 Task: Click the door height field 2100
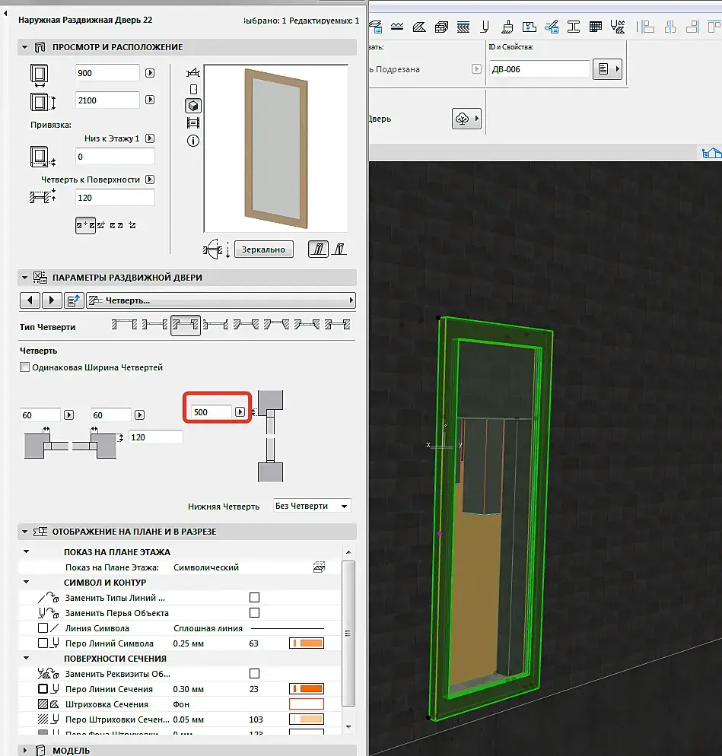[107, 100]
